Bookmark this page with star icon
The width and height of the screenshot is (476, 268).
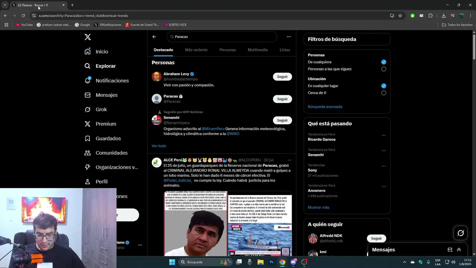(x=400, y=16)
